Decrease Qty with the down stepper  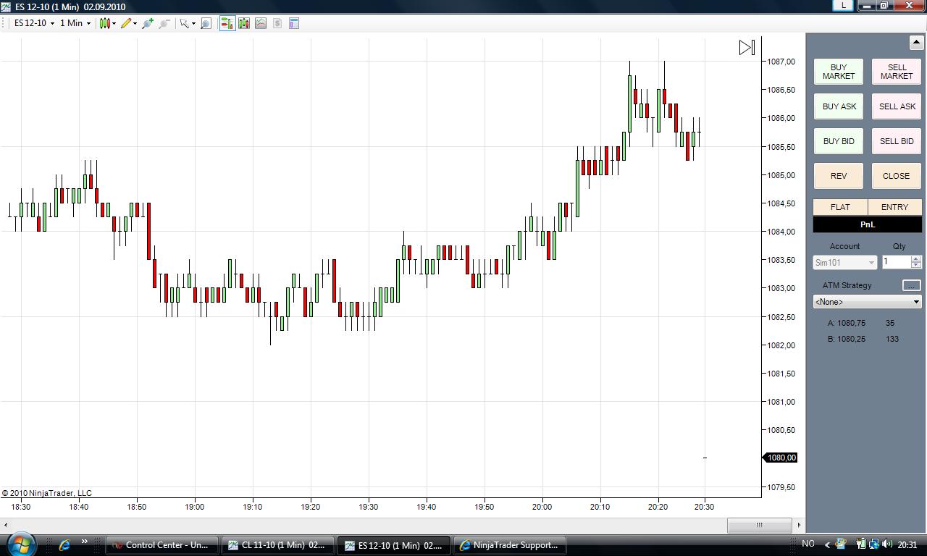916,266
